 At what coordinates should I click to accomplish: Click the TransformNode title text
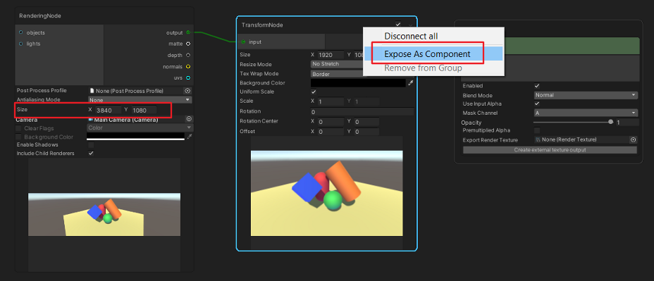pyautogui.click(x=262, y=25)
